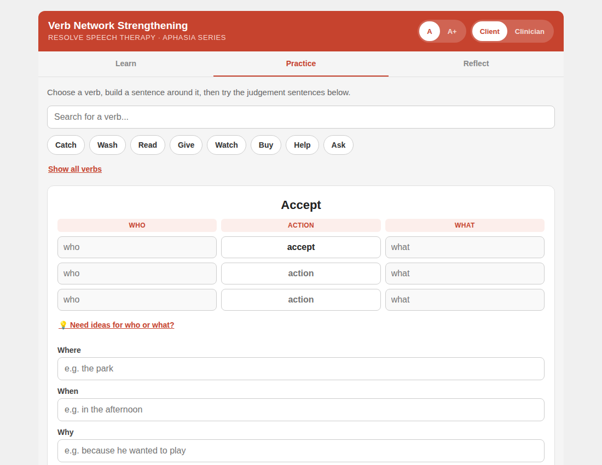Click the Where field with 'the park' placeholder

tap(301, 369)
